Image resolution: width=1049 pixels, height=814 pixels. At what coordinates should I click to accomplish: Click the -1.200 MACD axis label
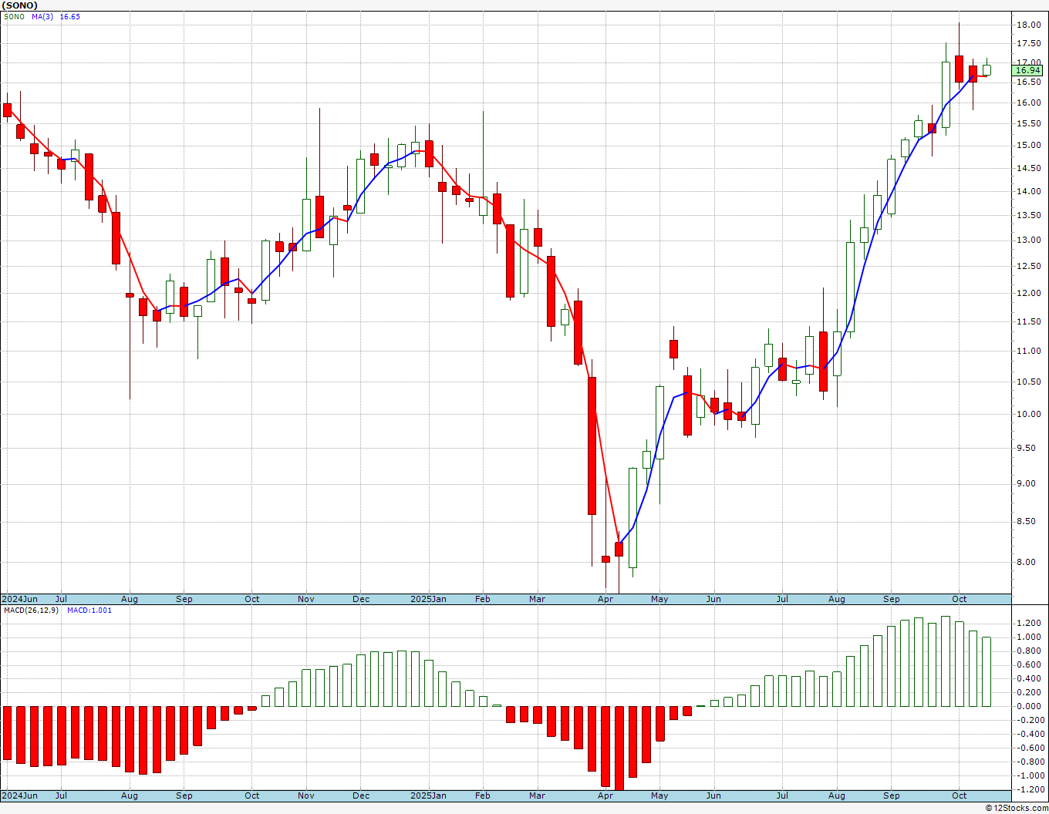pos(1027,789)
